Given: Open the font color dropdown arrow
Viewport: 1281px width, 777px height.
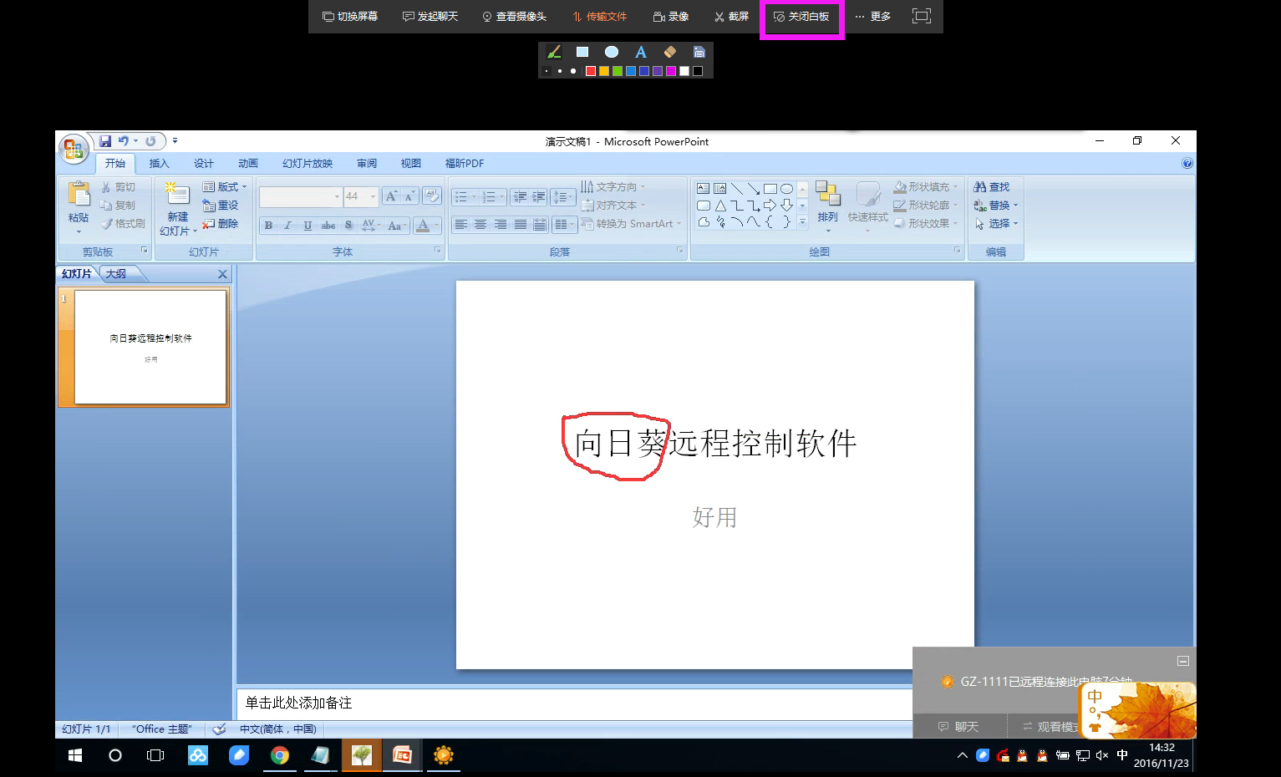Looking at the screenshot, I should tap(436, 225).
